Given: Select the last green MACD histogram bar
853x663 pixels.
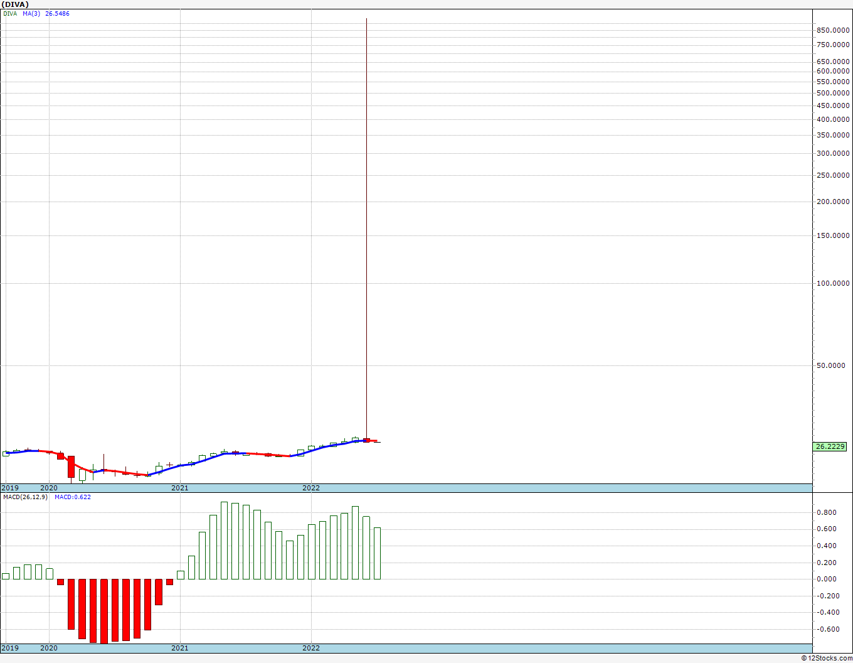Looking at the screenshot, I should click(x=377, y=553).
